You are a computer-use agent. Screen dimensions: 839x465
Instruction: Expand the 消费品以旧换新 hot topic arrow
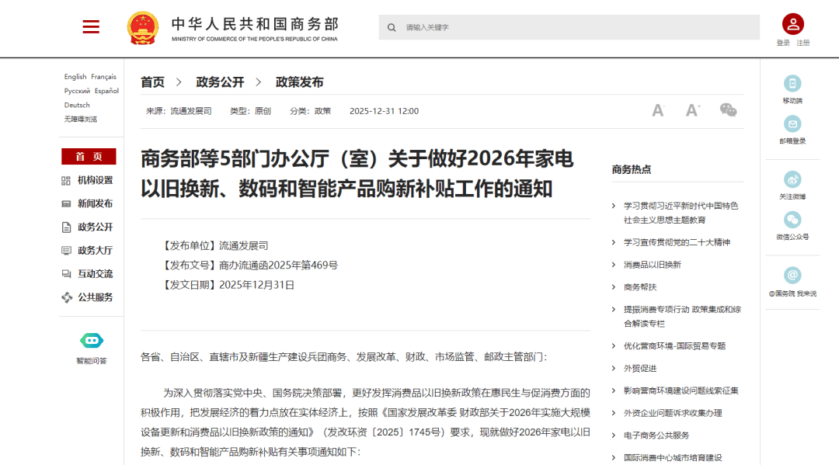pos(614,265)
